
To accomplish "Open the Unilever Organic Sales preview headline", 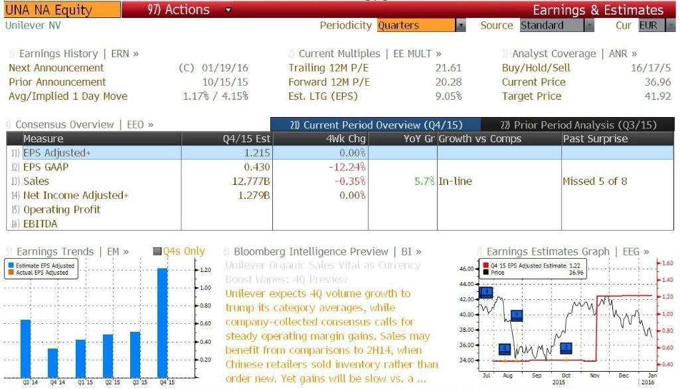I will [x=323, y=272].
